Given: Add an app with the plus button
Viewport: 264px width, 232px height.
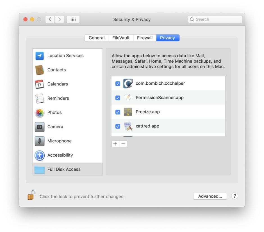Looking at the screenshot, I should [x=115, y=143].
